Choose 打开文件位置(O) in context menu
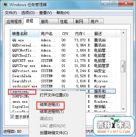 tap(54, 95)
